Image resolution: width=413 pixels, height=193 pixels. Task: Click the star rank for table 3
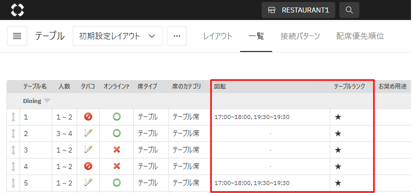pyautogui.click(x=338, y=150)
